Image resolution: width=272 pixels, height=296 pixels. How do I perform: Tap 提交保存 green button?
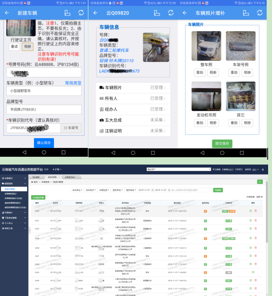(x=222, y=144)
